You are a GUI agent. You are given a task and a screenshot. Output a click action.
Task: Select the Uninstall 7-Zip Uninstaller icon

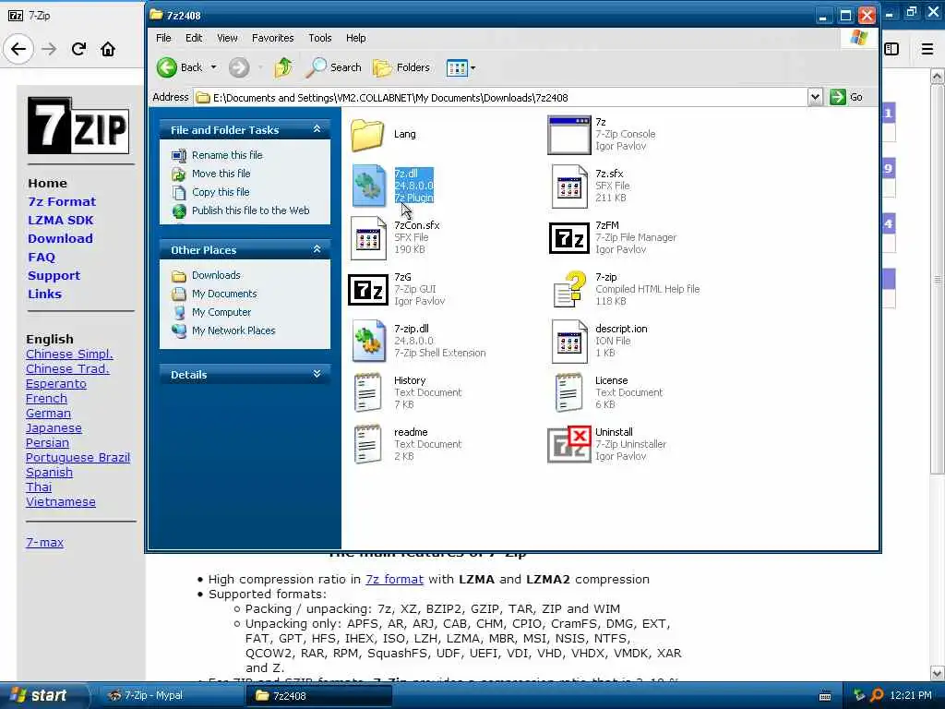tap(568, 445)
